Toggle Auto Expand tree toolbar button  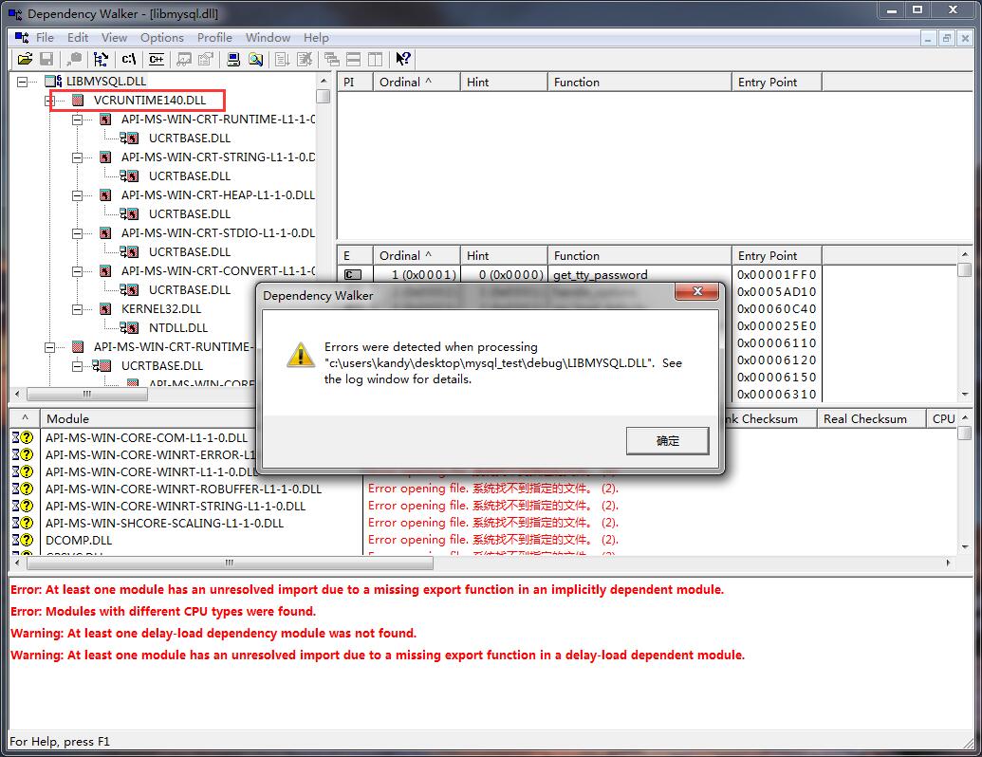point(101,59)
